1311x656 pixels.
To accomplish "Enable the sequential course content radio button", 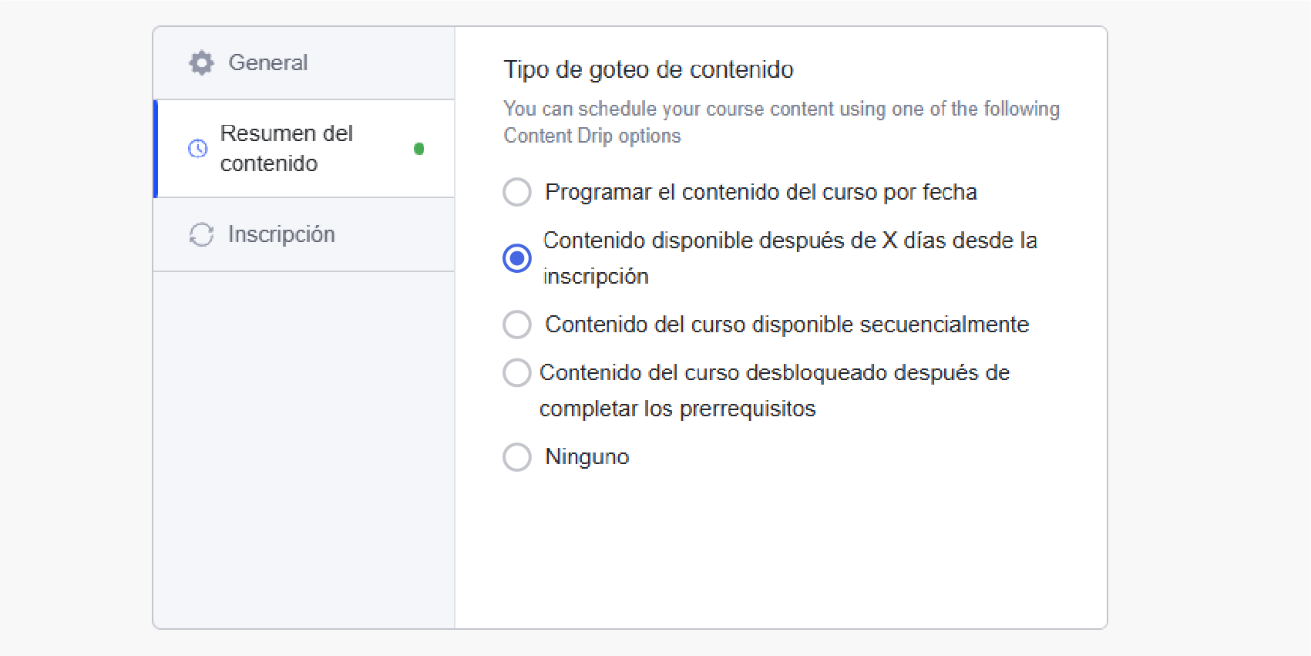I will pos(517,325).
